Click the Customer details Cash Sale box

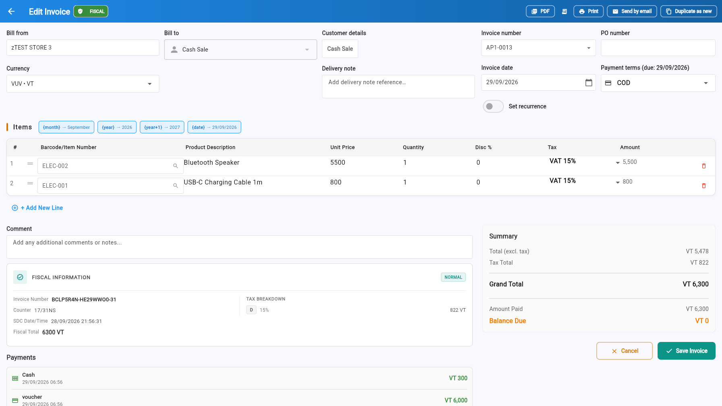coord(340,49)
